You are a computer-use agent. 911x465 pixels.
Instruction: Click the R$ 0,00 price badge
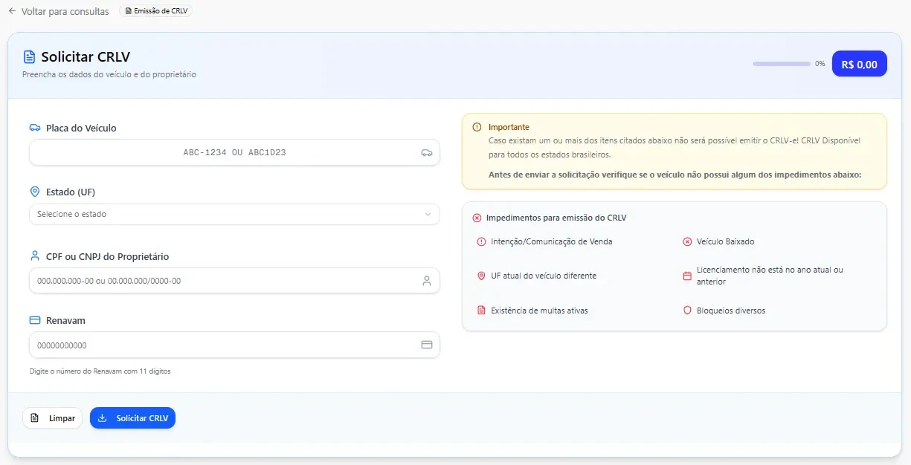click(x=859, y=64)
